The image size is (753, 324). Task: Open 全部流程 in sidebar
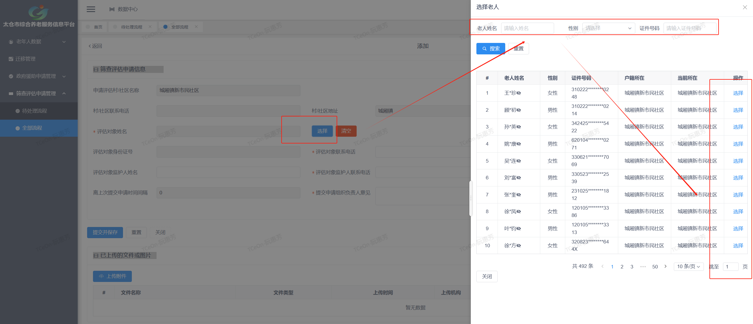pos(39,128)
